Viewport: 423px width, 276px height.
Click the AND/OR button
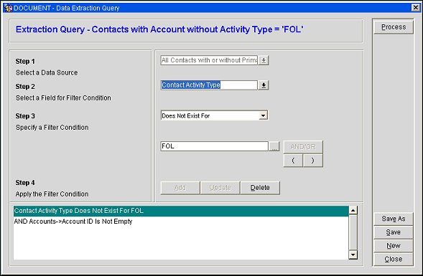point(303,147)
